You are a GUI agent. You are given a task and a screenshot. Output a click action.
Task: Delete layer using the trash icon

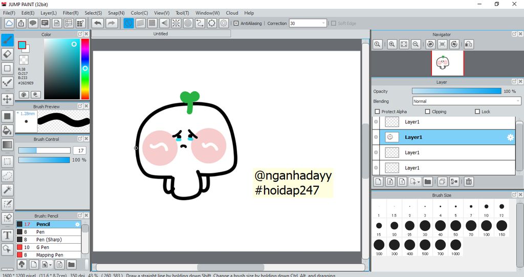coord(468,181)
